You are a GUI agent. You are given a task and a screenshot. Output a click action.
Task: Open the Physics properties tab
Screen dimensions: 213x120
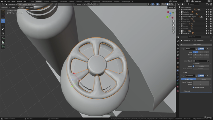[178, 77]
